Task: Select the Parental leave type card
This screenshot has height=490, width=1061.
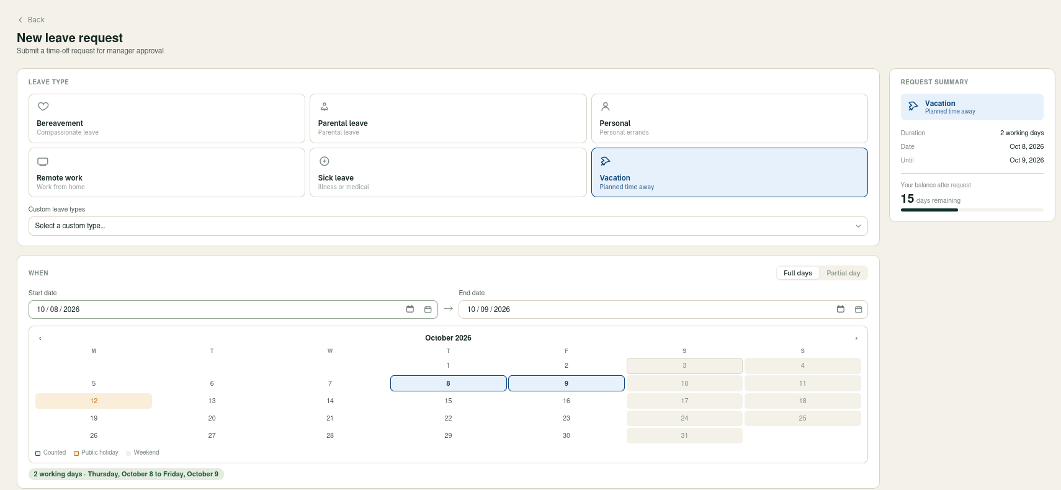Action: [448, 118]
